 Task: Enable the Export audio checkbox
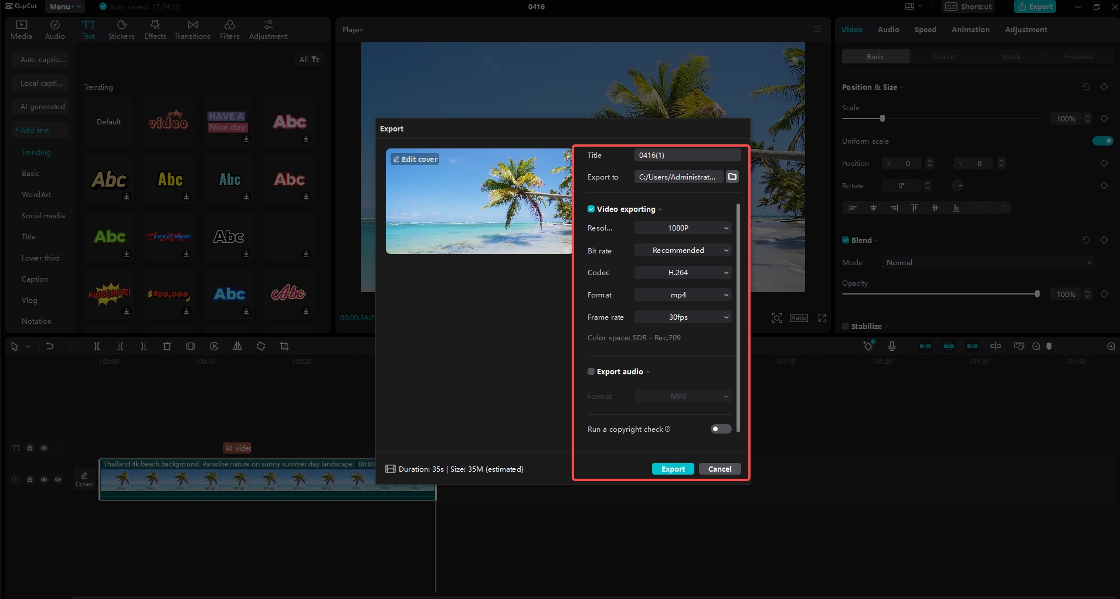590,371
